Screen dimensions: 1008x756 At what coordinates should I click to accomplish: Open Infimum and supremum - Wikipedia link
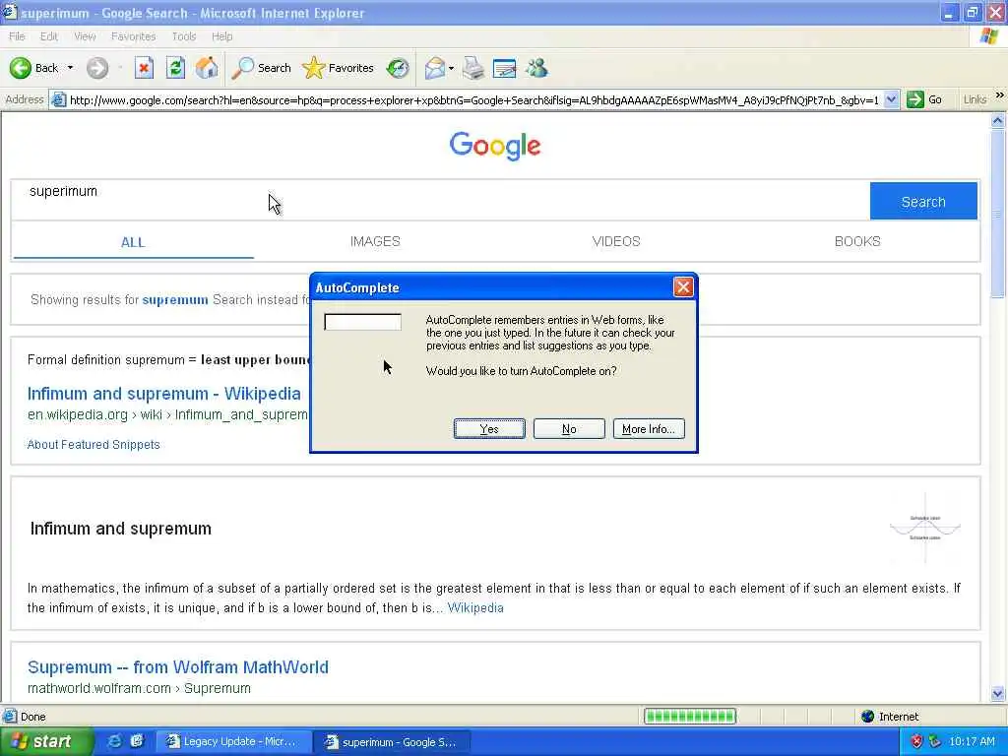coord(164,394)
